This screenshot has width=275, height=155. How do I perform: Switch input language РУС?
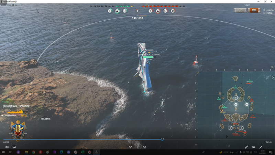(255, 152)
